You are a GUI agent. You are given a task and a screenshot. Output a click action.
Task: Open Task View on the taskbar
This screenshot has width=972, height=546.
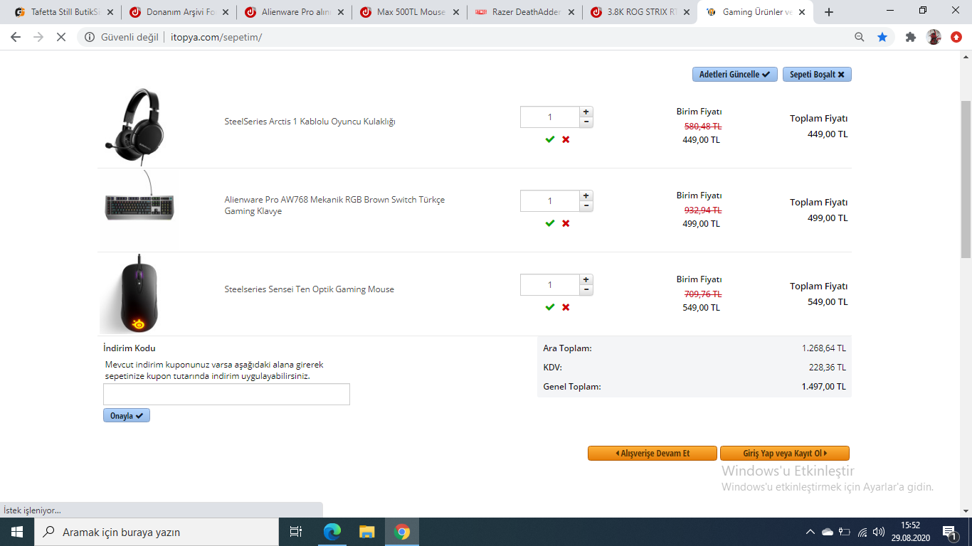coord(296,532)
